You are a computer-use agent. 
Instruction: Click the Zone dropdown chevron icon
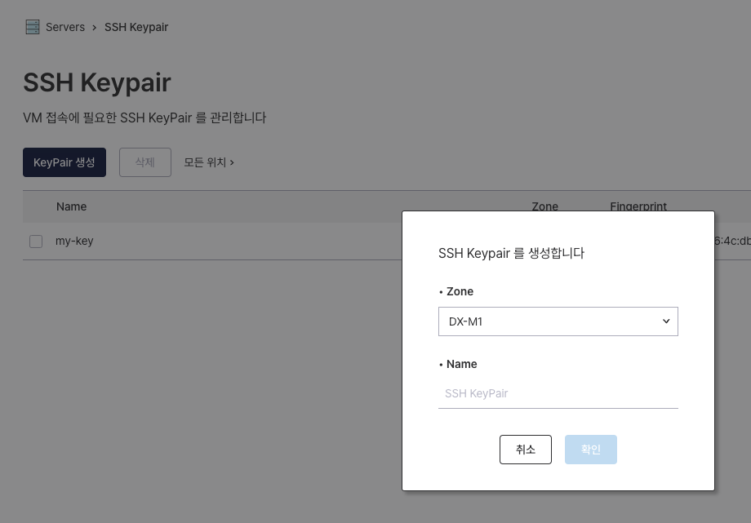666,321
